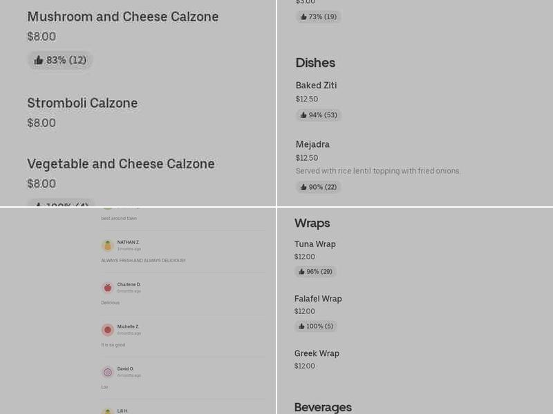Image resolution: width=553 pixels, height=414 pixels.
Task: Select the Greek Wrap item
Action: 317,353
